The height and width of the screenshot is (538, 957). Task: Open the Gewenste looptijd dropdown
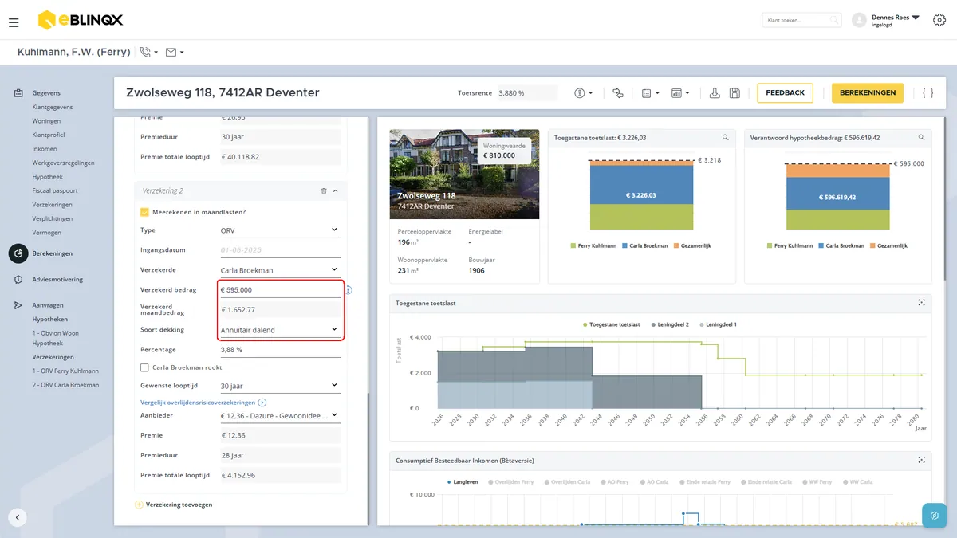tap(280, 386)
